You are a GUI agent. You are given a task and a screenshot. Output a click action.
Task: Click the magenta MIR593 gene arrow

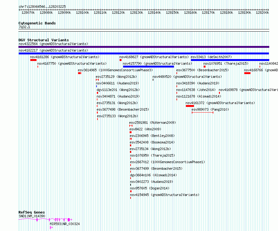click(51, 228)
